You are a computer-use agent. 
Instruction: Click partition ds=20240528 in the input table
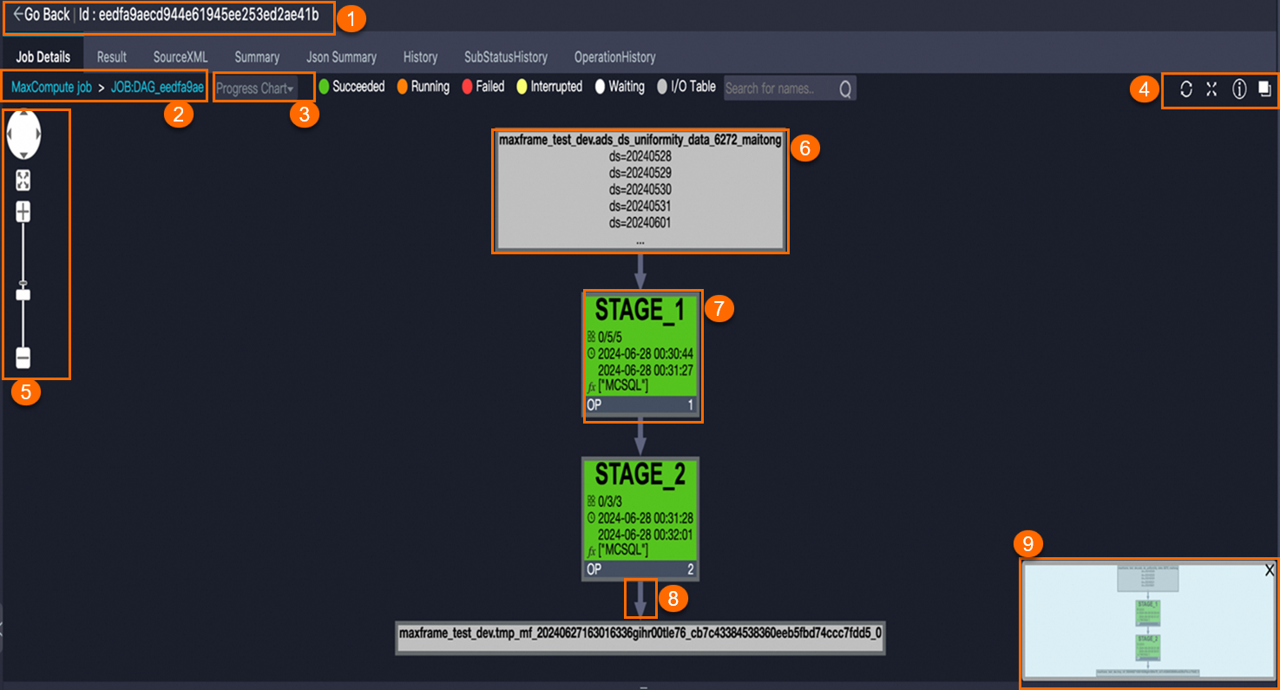(x=640, y=156)
